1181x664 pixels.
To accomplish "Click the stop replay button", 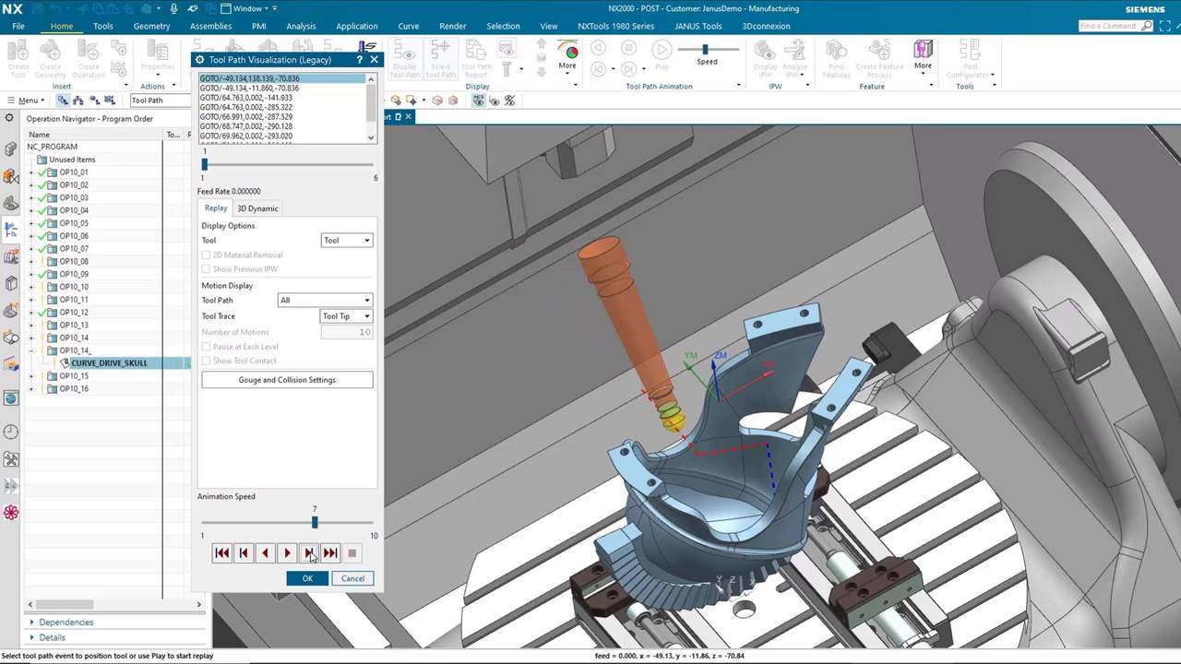I will tap(352, 552).
